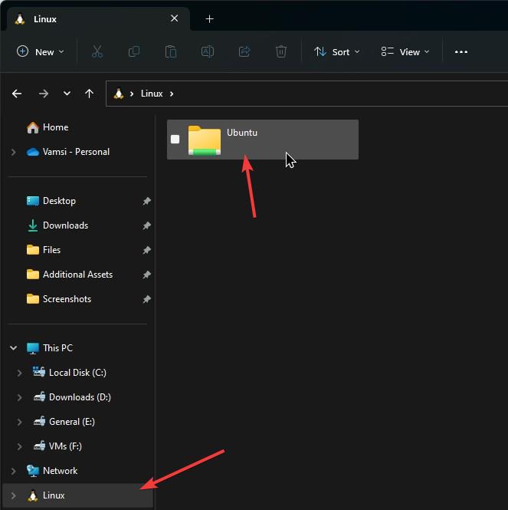Click pin icon beside Desktop
The height and width of the screenshot is (510, 508).
(x=146, y=202)
